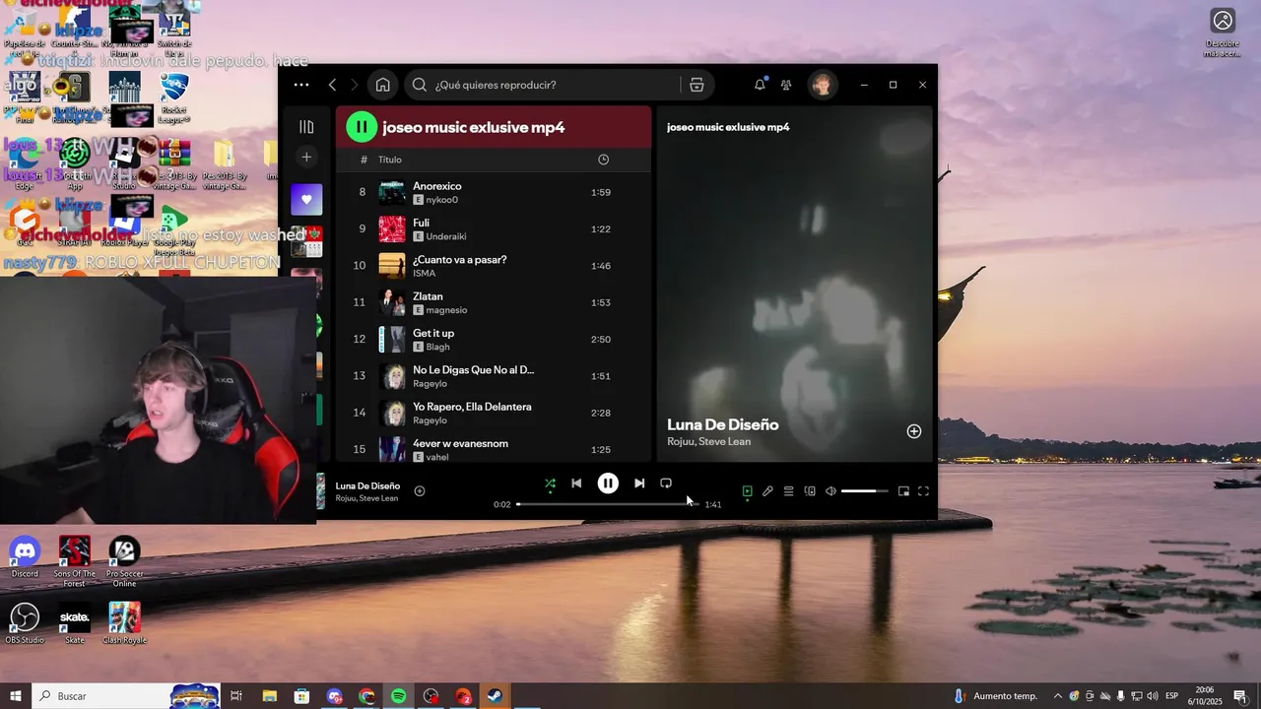Viewport: 1261px width, 709px height.
Task: Create a new playlist with the plus icon
Action: click(x=306, y=157)
